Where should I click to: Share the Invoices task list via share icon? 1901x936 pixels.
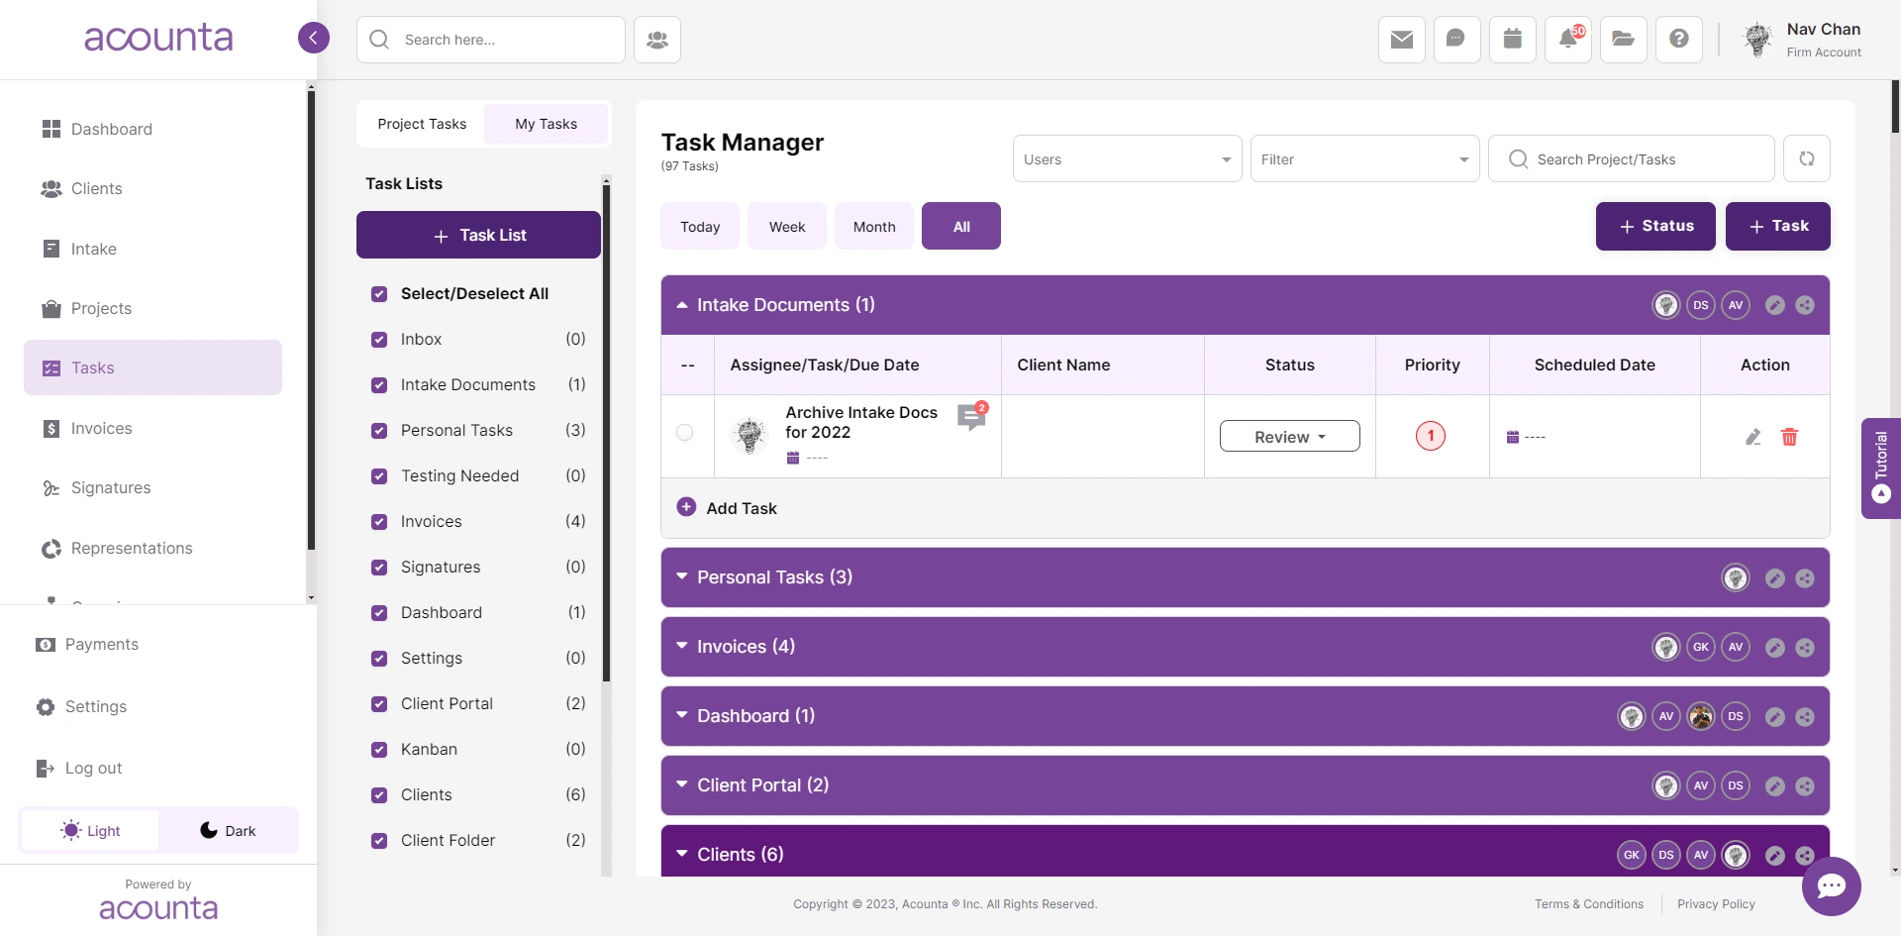pos(1806,647)
